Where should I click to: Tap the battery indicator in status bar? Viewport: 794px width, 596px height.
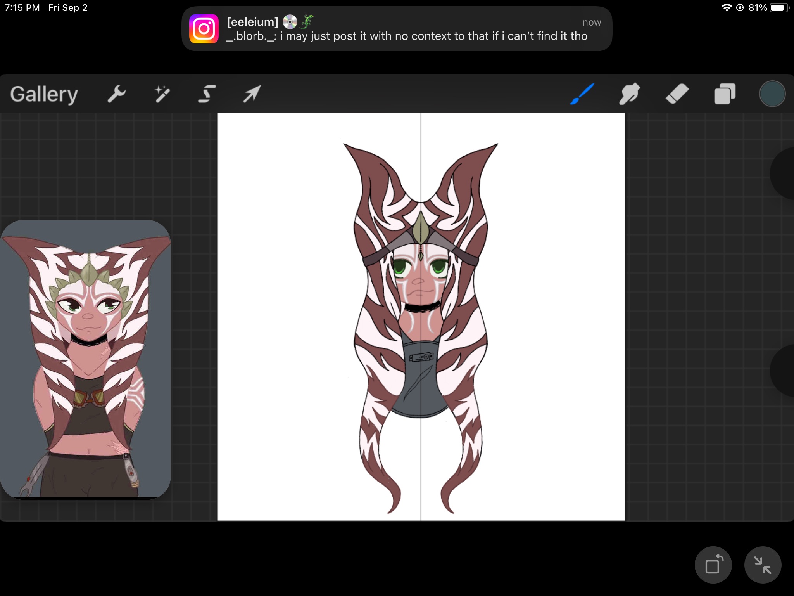click(779, 8)
